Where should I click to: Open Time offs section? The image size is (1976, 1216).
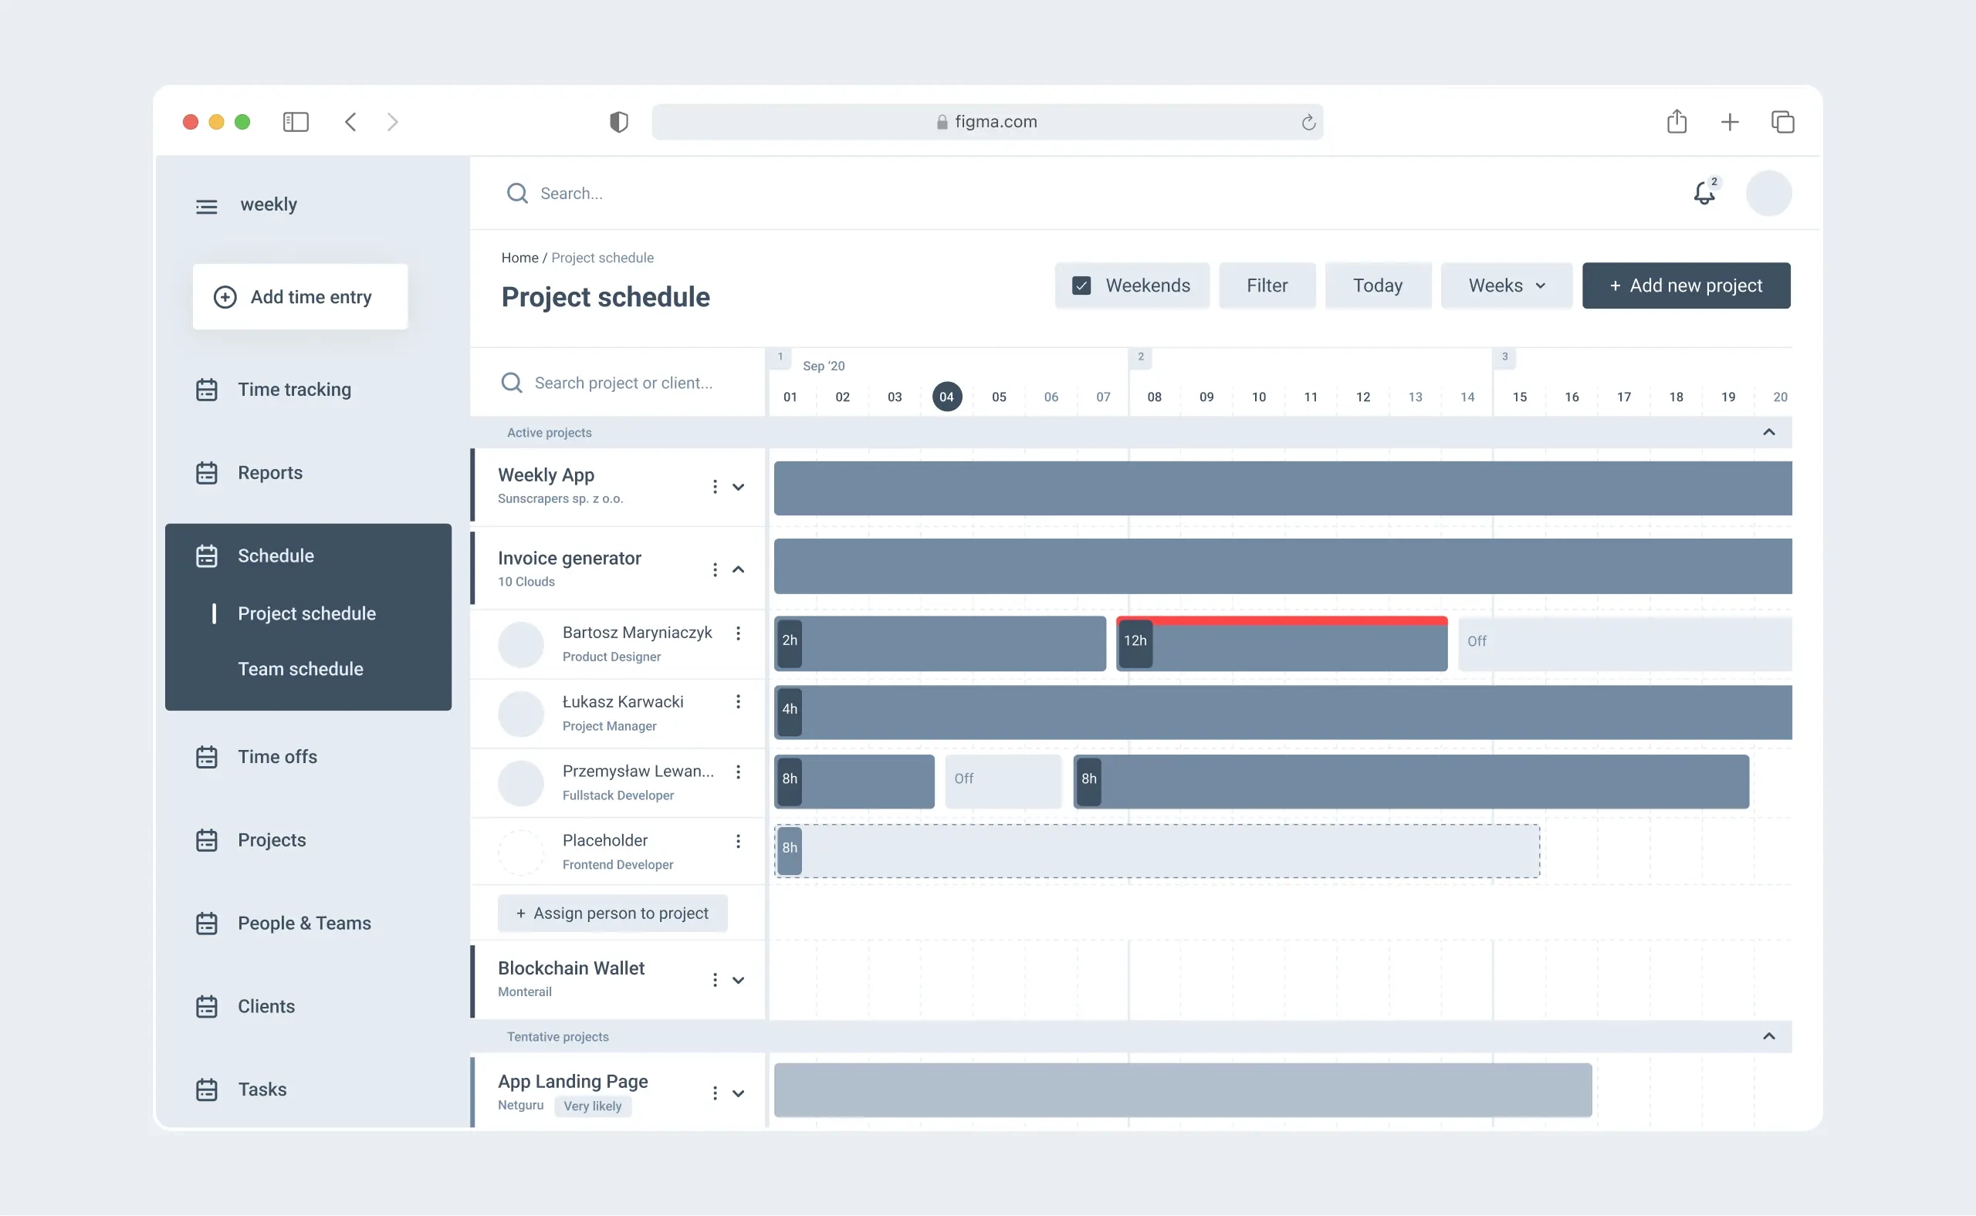click(276, 755)
